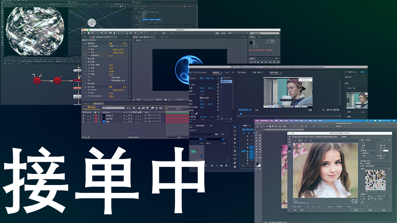
Task: Click Photoshop foreground color swatch in left toolbar
Action: 258,164
